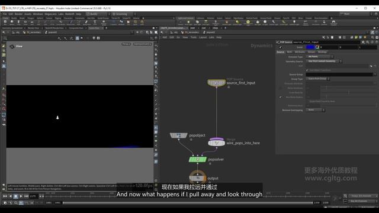The image size is (379, 213).
Task: Open the Remove Overlapping dropdown
Action: [x=316, y=110]
